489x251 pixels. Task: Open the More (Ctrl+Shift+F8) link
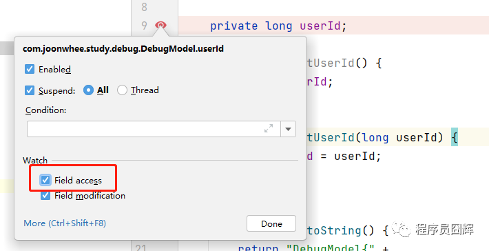pyautogui.click(x=65, y=223)
